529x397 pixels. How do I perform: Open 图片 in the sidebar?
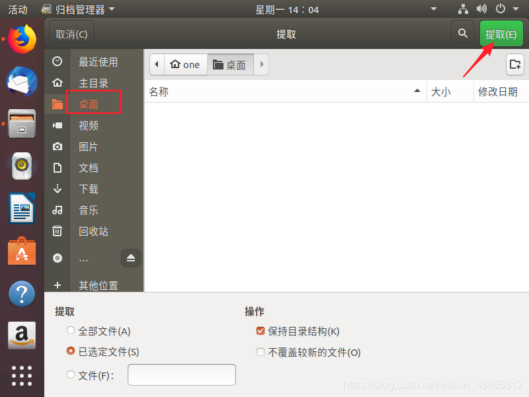[89, 146]
